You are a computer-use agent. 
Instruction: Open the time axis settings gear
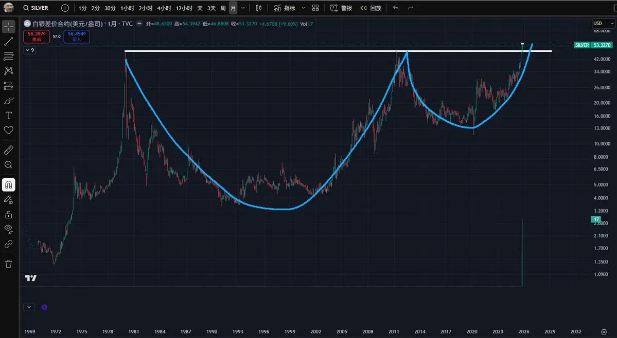604,332
